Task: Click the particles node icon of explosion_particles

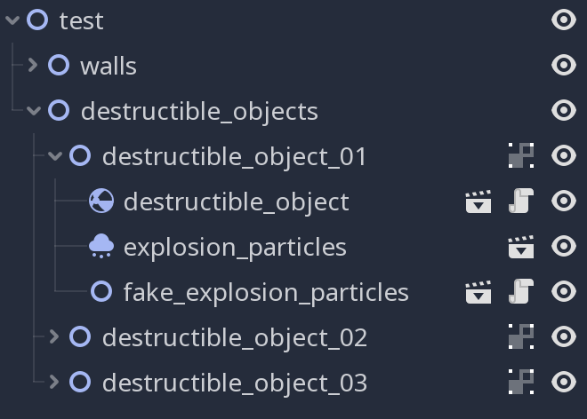Action: [101, 246]
